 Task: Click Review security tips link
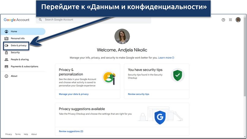click(139, 94)
